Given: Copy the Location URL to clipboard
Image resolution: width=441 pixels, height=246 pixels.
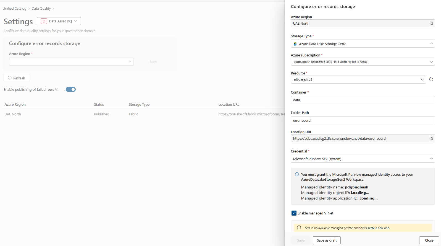Looking at the screenshot, I should click(x=431, y=138).
